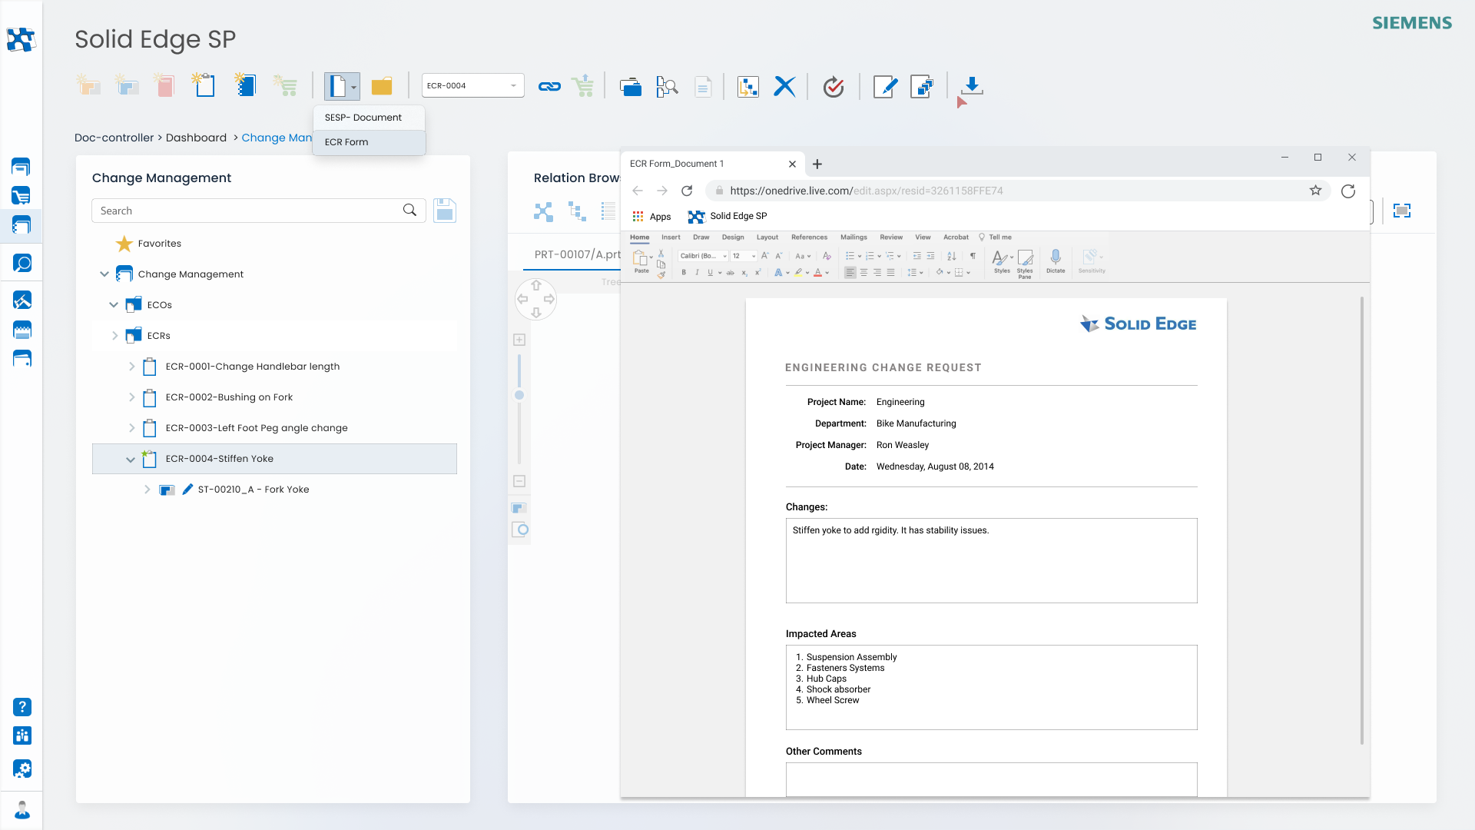Open the Insert ribbon tab
The height and width of the screenshot is (830, 1475).
click(671, 237)
